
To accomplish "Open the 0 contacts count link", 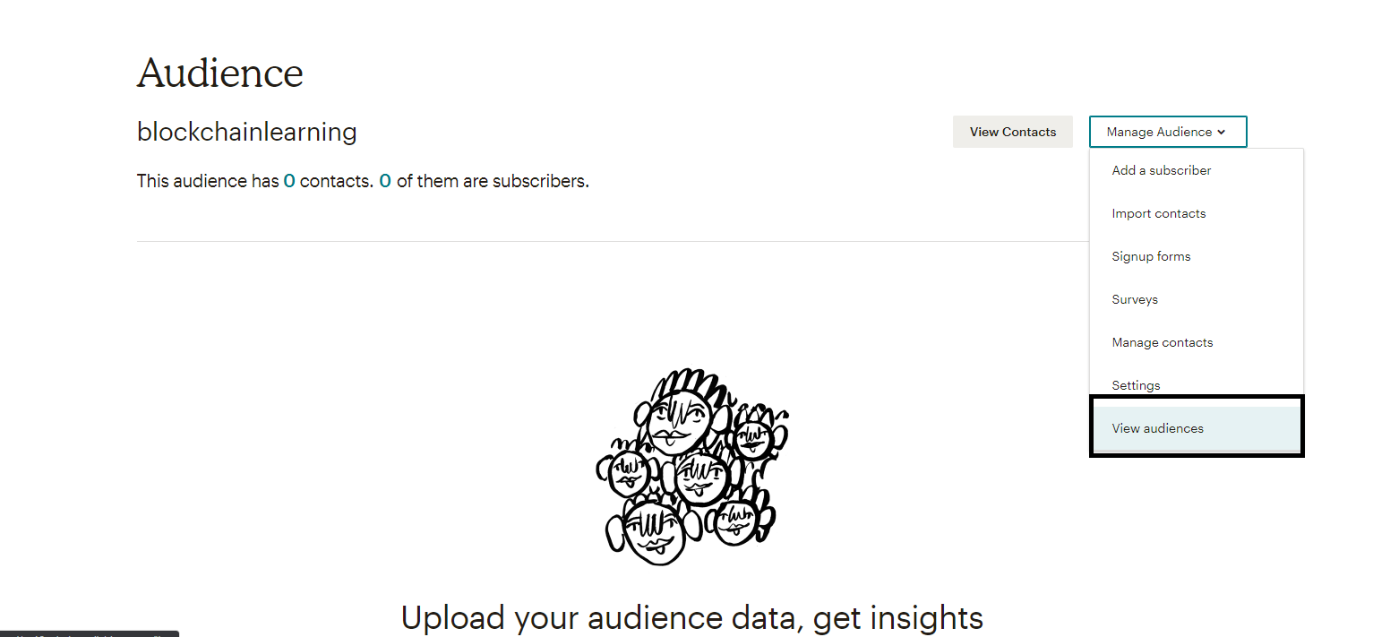I will [x=289, y=181].
